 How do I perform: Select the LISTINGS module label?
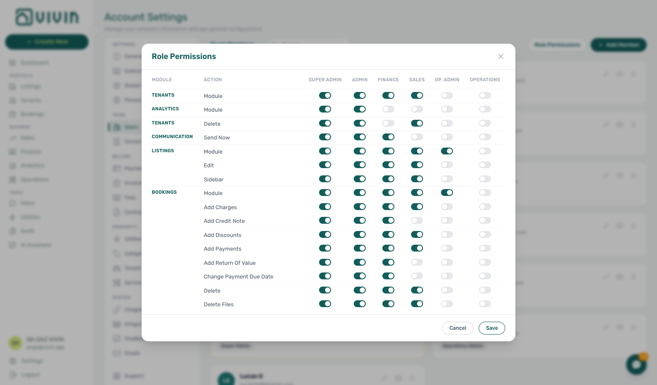[163, 151]
